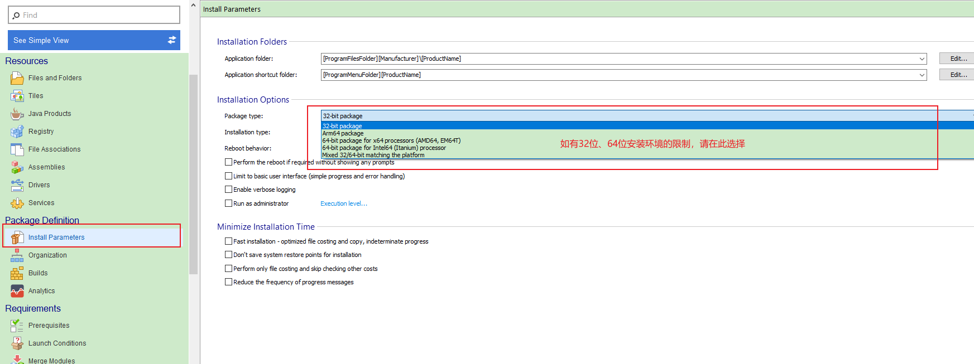Toggle 'Enable verbose logging' checkbox
This screenshot has width=974, height=364.
point(228,190)
